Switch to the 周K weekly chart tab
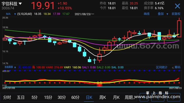This screenshot has height=103, width=184. [x=102, y=97]
